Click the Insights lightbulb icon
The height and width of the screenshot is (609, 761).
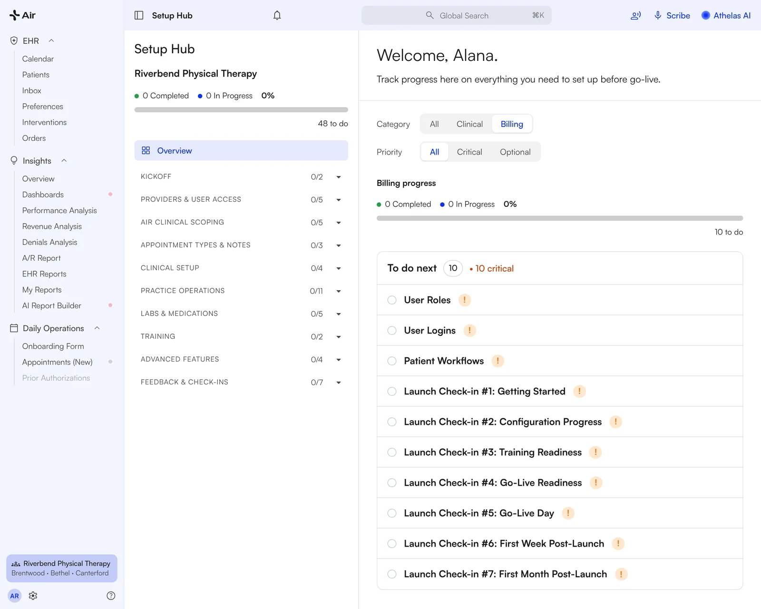tap(14, 161)
